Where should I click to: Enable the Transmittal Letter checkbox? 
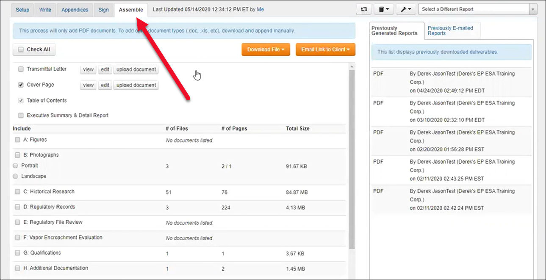point(21,69)
